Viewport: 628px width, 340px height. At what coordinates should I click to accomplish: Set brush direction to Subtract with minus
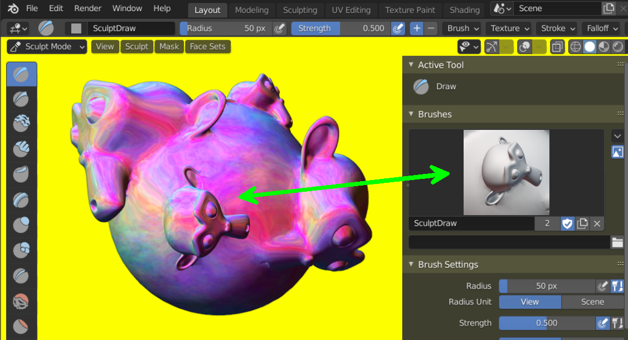(x=431, y=28)
